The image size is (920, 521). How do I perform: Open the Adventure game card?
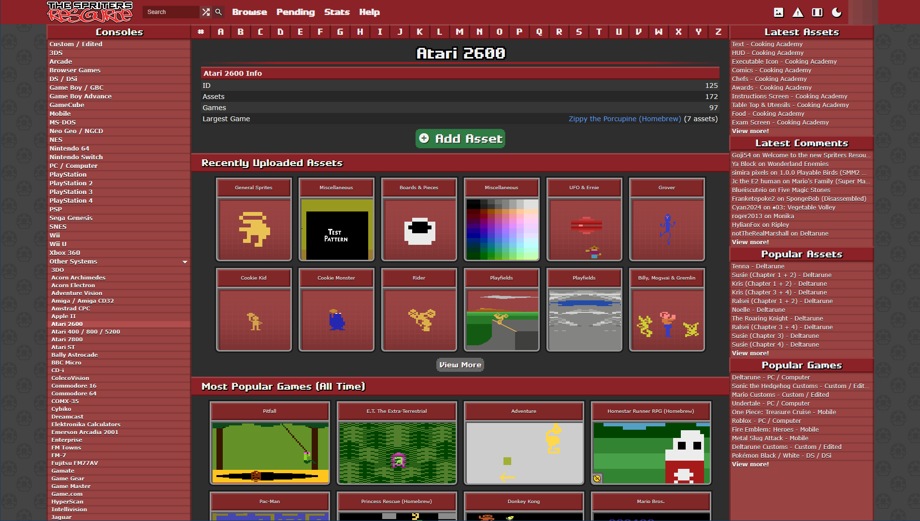click(524, 443)
